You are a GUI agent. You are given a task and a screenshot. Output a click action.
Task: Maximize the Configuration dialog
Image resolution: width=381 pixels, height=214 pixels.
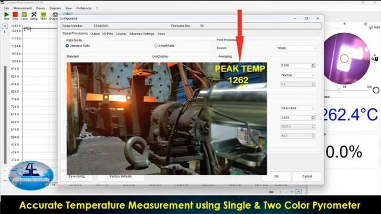click(x=306, y=18)
